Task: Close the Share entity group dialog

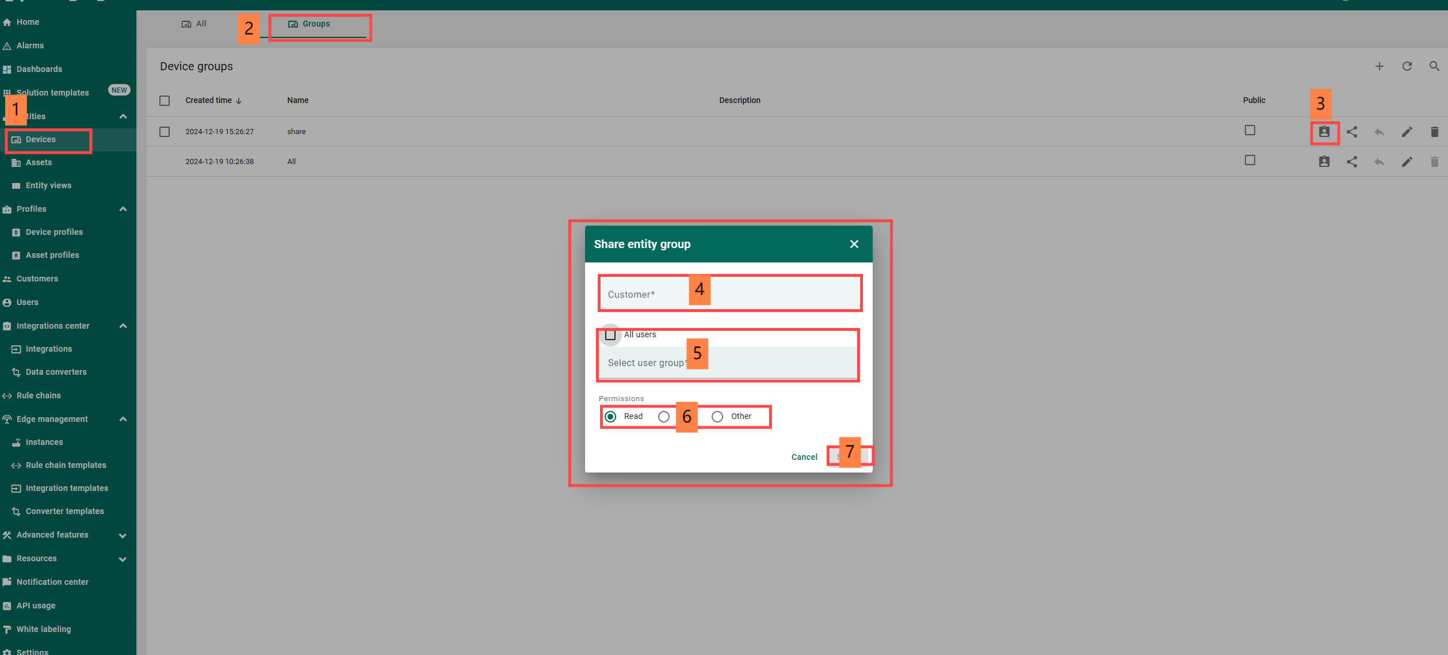Action: pyautogui.click(x=854, y=244)
